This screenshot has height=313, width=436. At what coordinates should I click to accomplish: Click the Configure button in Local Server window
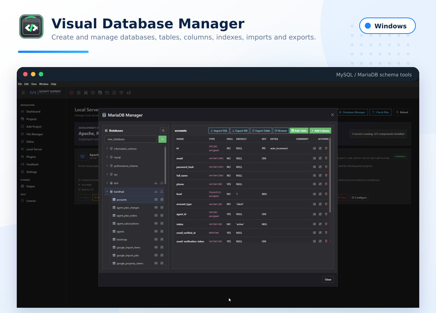(359, 197)
